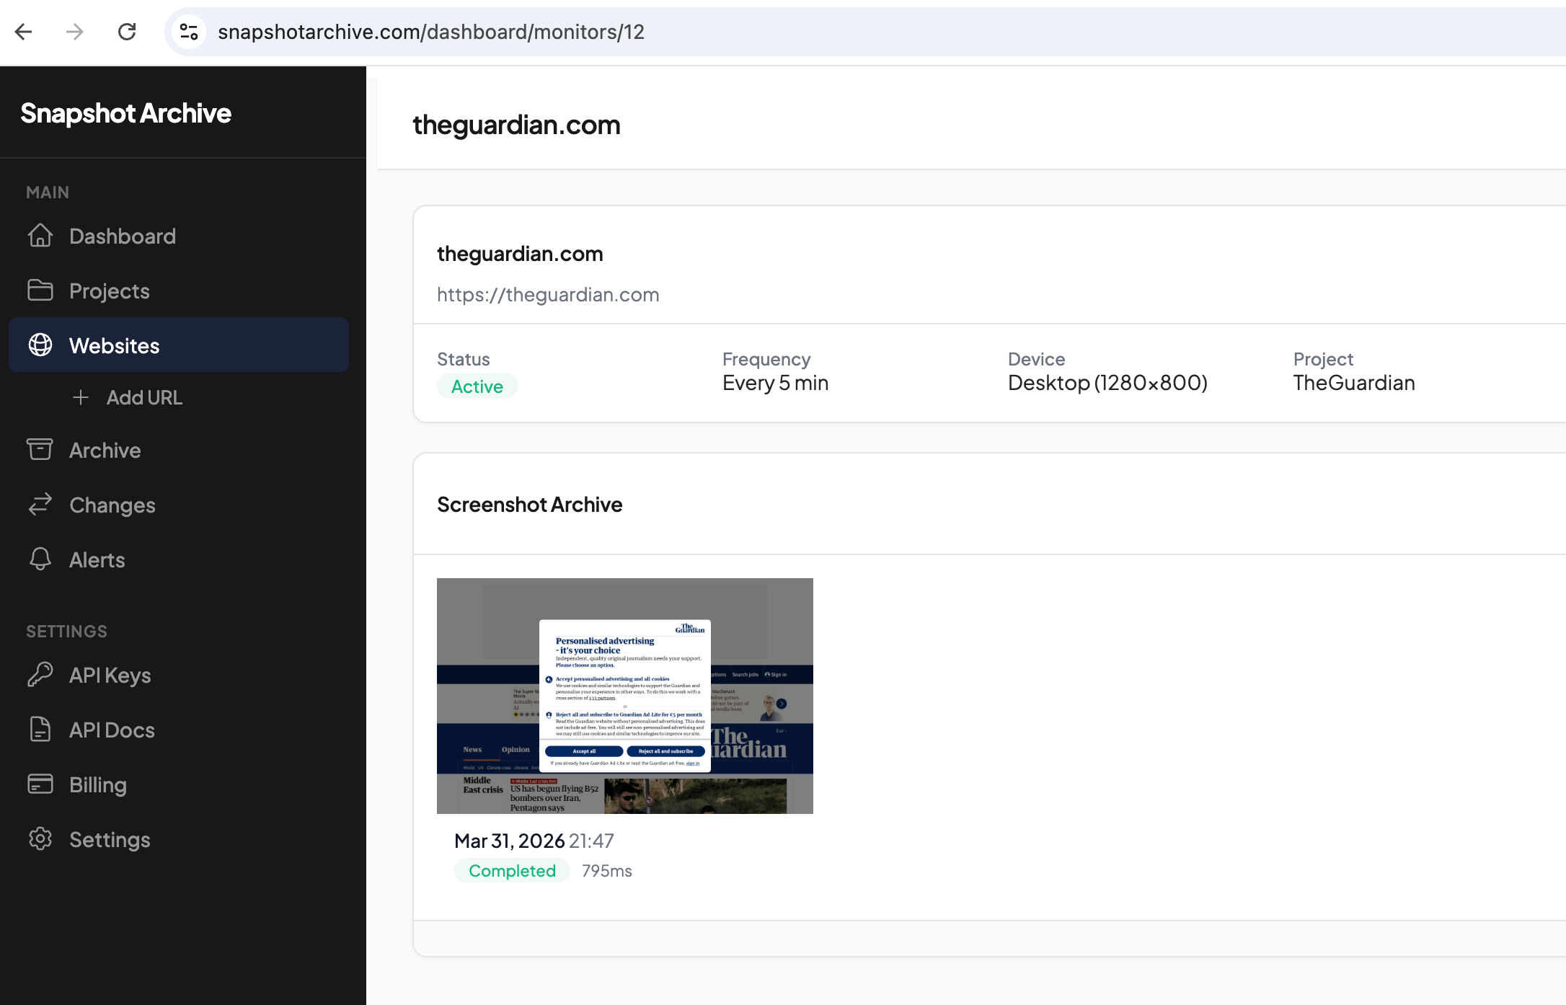Click TheGuardian project name
This screenshot has height=1005, width=1566.
tap(1354, 383)
